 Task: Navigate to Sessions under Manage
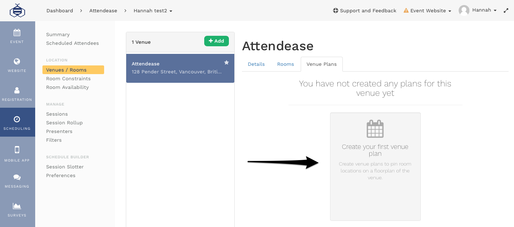[x=57, y=114]
